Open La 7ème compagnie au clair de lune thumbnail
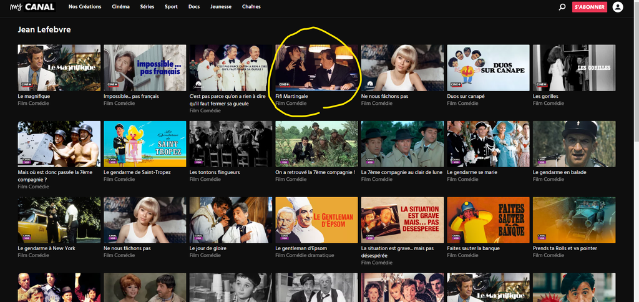Image resolution: width=639 pixels, height=302 pixels. [x=402, y=144]
